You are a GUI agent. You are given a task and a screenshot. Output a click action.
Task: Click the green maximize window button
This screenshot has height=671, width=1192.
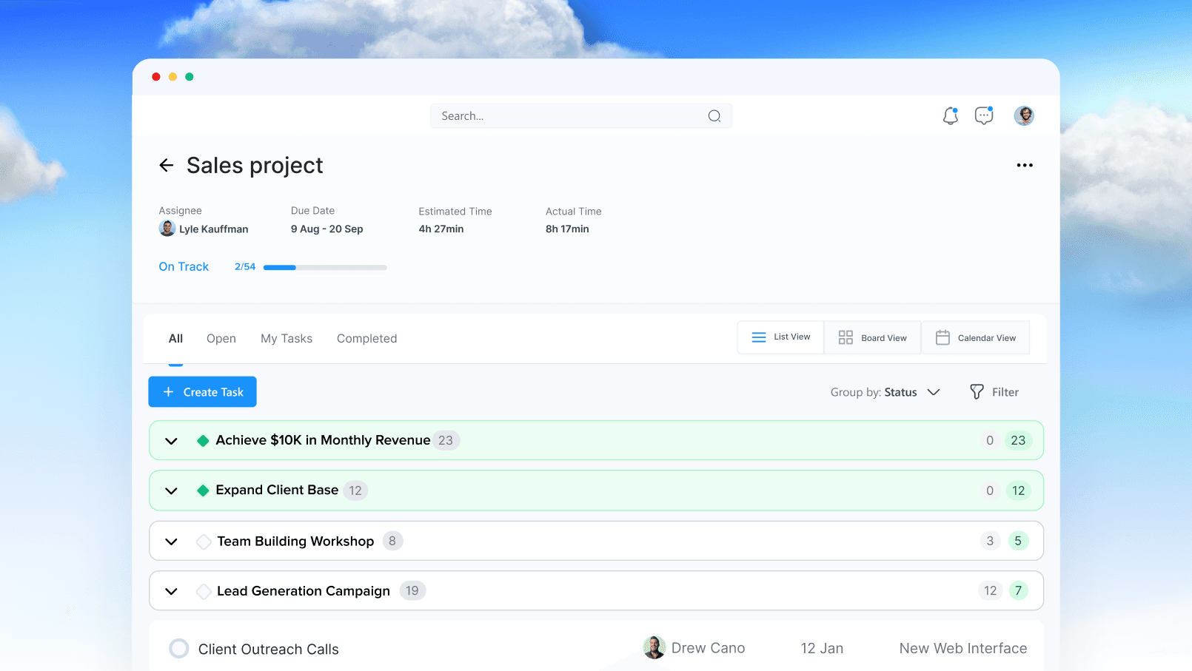pos(190,77)
